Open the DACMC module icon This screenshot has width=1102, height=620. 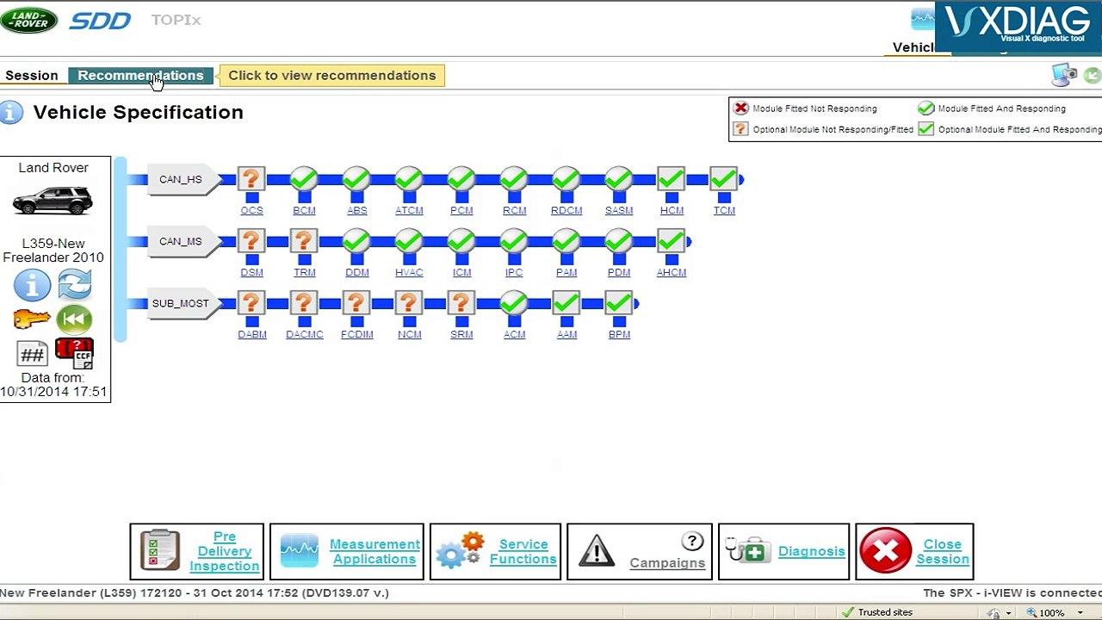(x=304, y=303)
